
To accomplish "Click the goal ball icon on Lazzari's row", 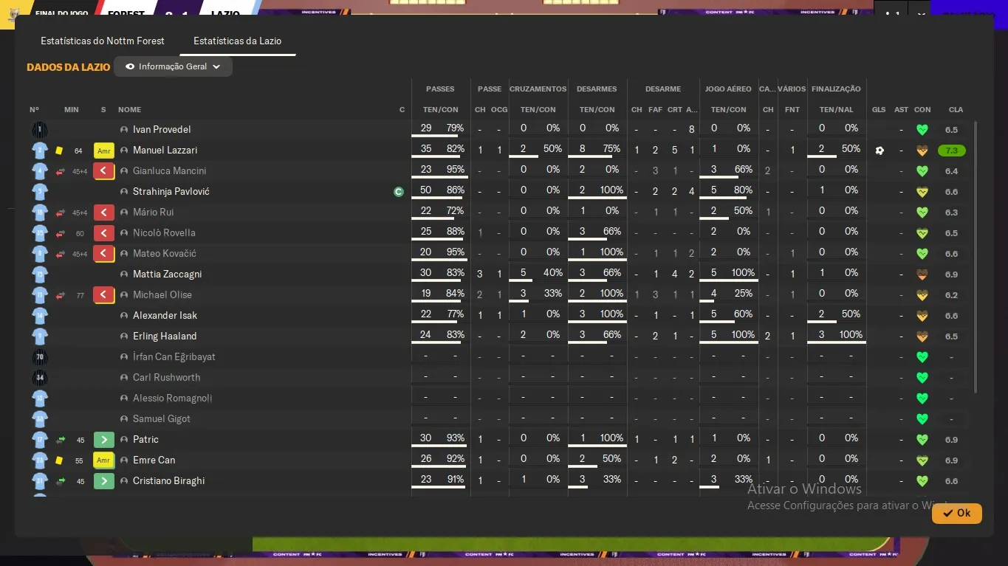I will click(879, 151).
